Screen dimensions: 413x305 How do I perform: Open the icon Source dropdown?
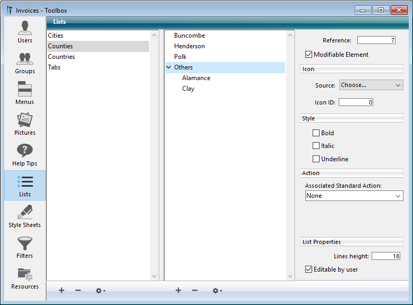(x=371, y=85)
